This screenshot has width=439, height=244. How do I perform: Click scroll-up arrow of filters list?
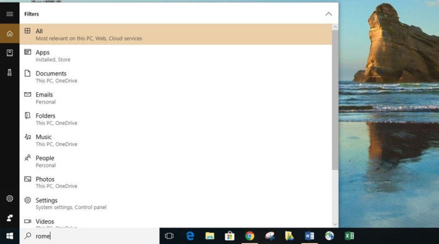pos(335,27)
